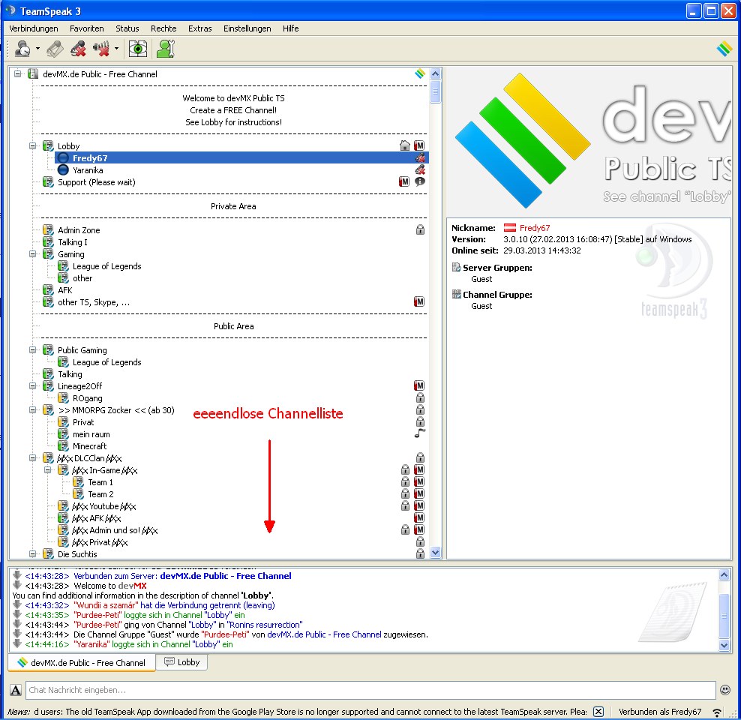Click the Ronins resurrection channel link

(265, 625)
